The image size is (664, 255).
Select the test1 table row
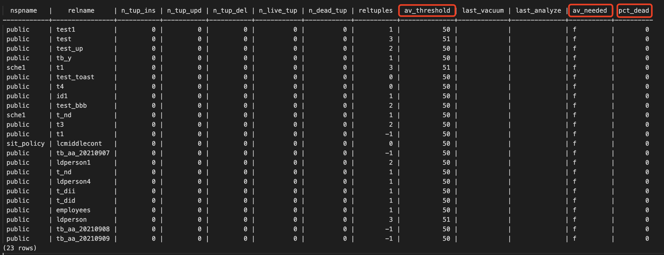(66, 29)
